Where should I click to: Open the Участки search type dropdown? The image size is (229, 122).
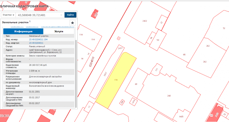[x=8, y=15]
